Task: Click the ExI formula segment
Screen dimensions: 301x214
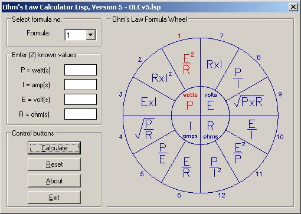Action: click(149, 102)
